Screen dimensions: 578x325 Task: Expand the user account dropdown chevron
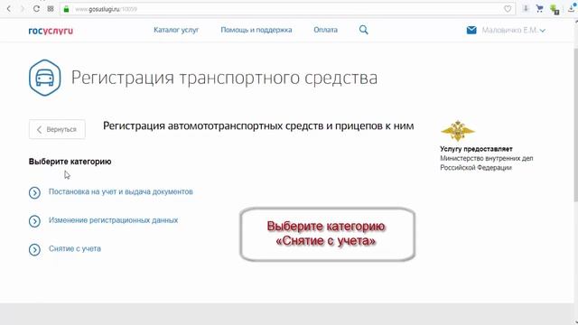pyautogui.click(x=543, y=31)
